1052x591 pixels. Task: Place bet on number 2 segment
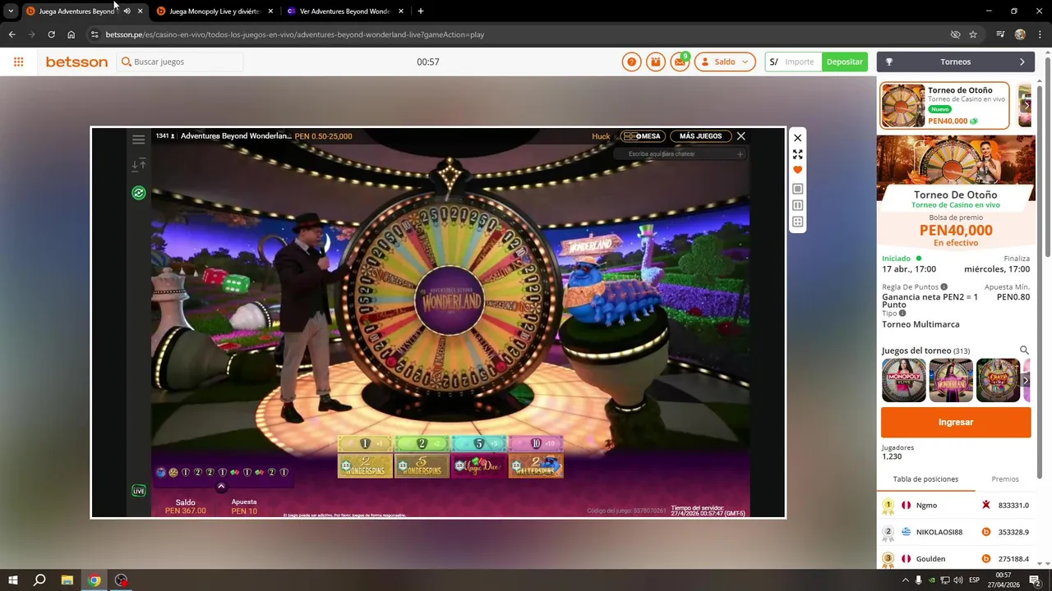(x=422, y=443)
